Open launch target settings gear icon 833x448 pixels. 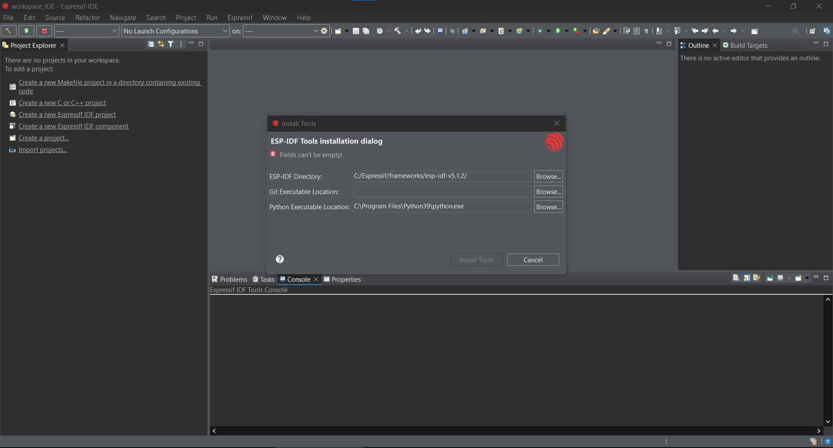(x=324, y=31)
